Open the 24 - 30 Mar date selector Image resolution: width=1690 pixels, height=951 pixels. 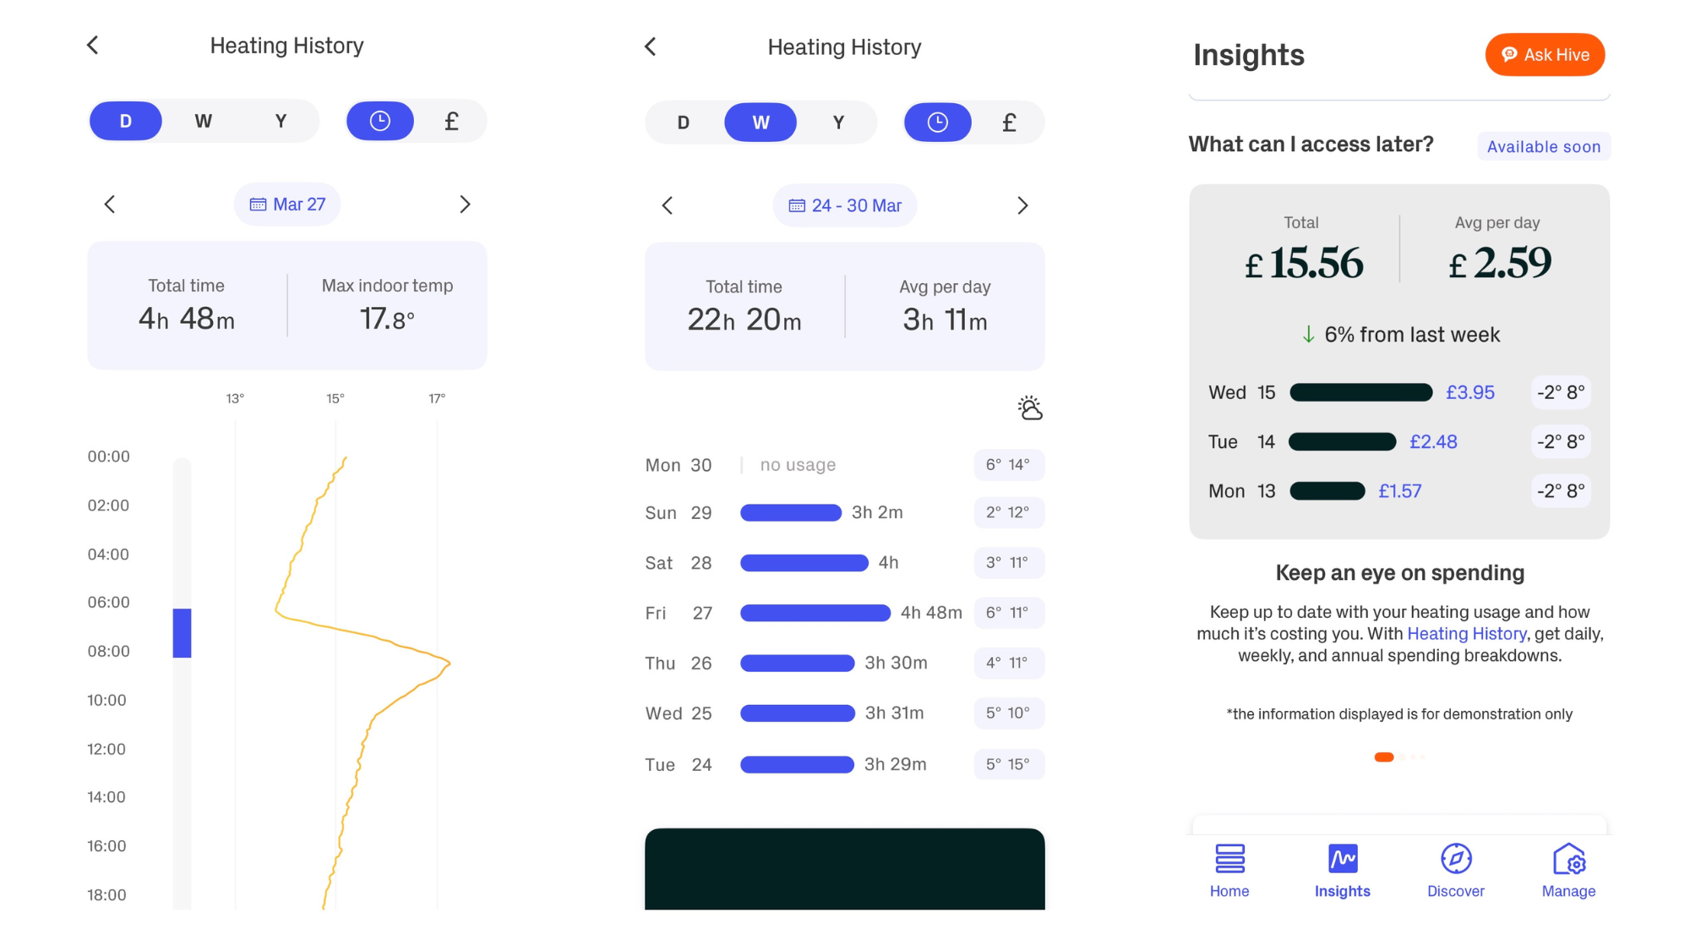pos(844,205)
